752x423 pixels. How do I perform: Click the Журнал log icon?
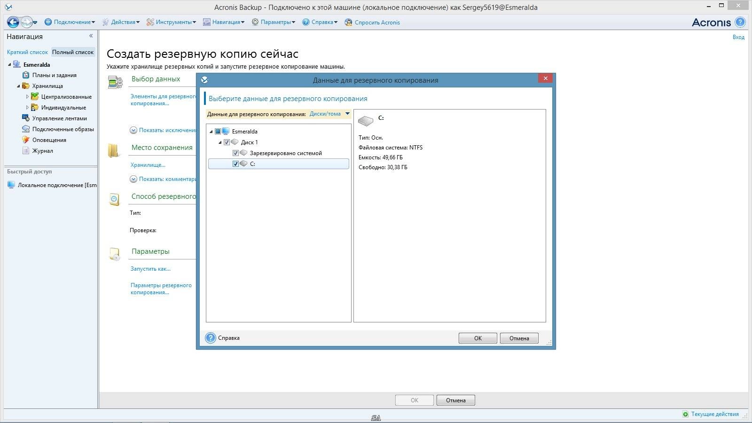click(26, 150)
